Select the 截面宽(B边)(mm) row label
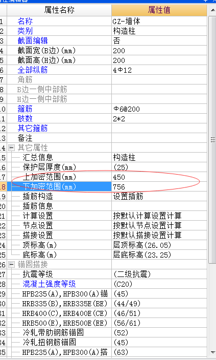This screenshot has width=216, height=360. pos(47,50)
